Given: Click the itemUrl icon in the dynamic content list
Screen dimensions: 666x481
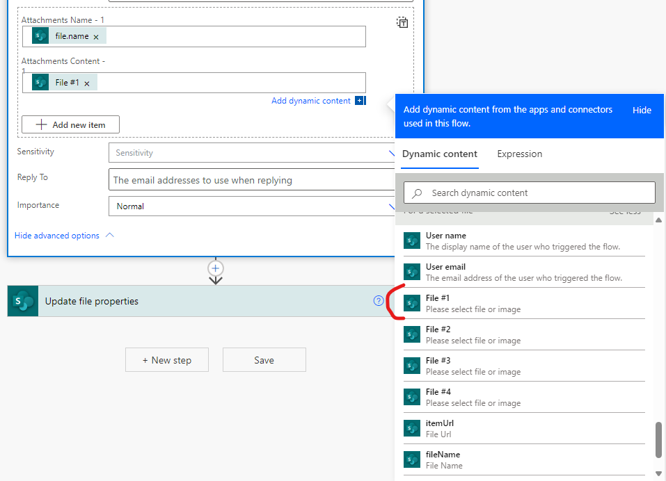Looking at the screenshot, I should tap(412, 427).
